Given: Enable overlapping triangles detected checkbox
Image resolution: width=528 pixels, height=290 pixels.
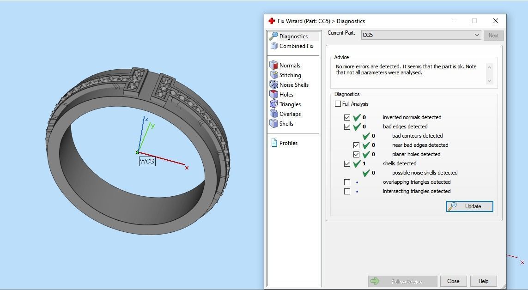Looking at the screenshot, I should (347, 182).
